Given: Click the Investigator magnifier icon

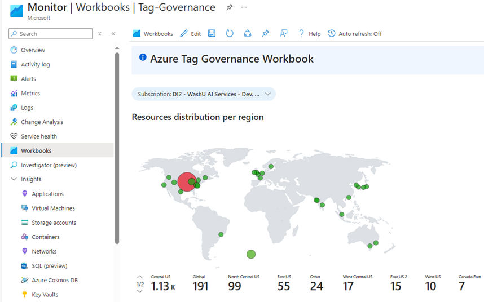Looking at the screenshot, I should pos(14,165).
